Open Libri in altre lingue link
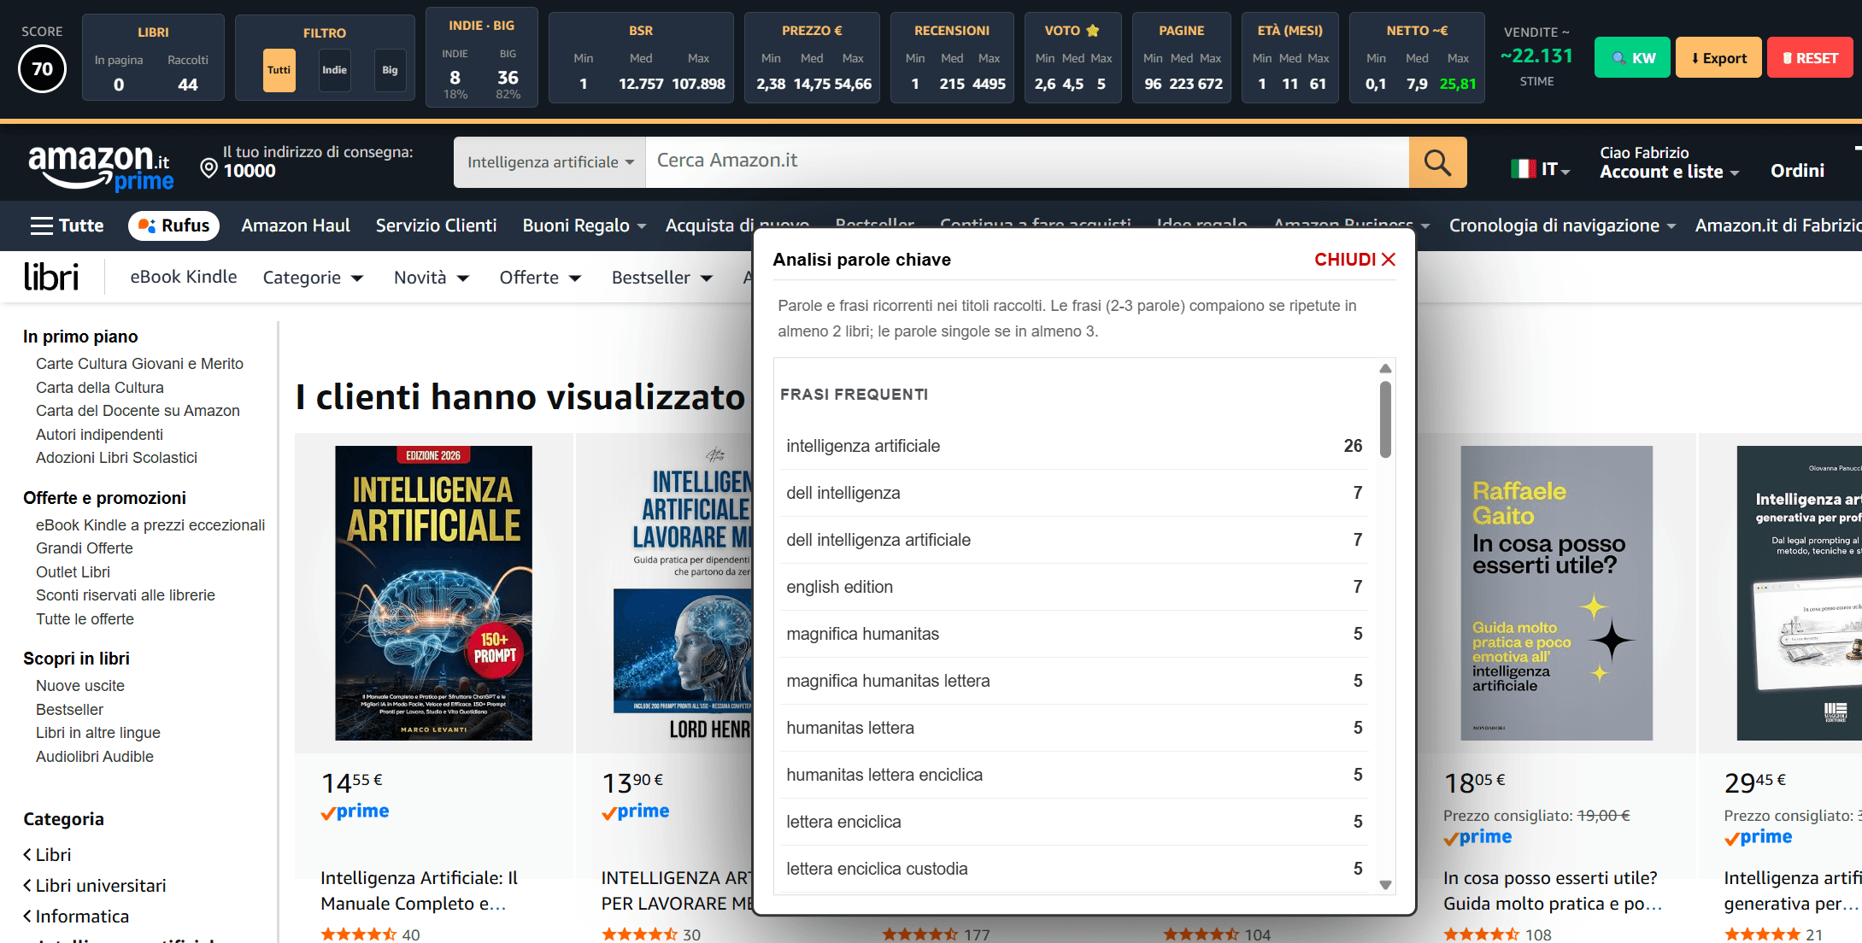 pyautogui.click(x=98, y=733)
